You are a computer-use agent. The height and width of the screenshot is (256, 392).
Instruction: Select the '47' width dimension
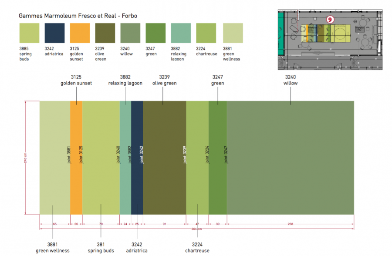[197, 224]
